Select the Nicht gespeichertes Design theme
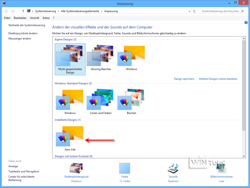The height and width of the screenshot is (188, 250). point(70,59)
